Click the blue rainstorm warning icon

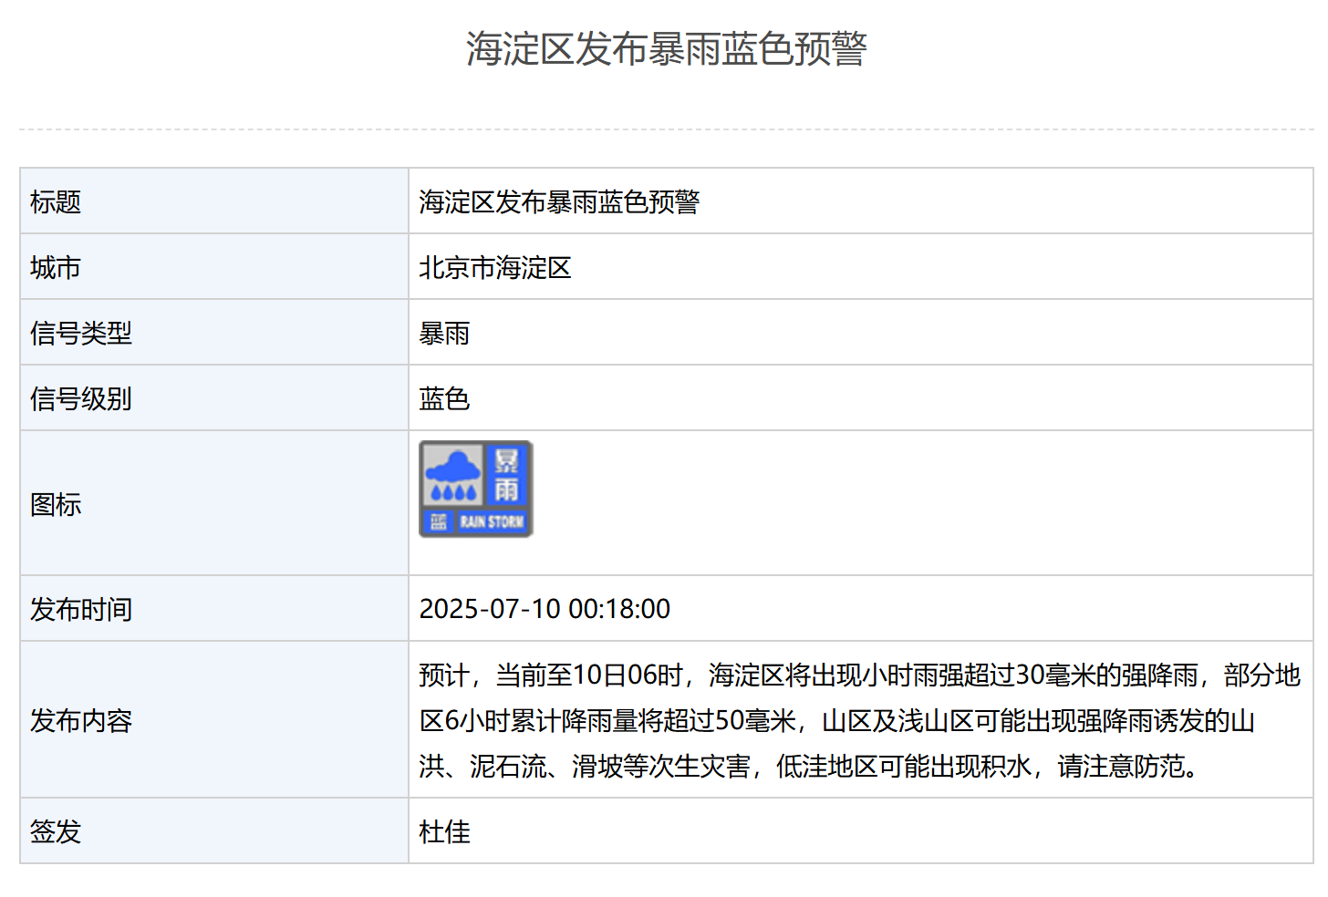pos(476,490)
